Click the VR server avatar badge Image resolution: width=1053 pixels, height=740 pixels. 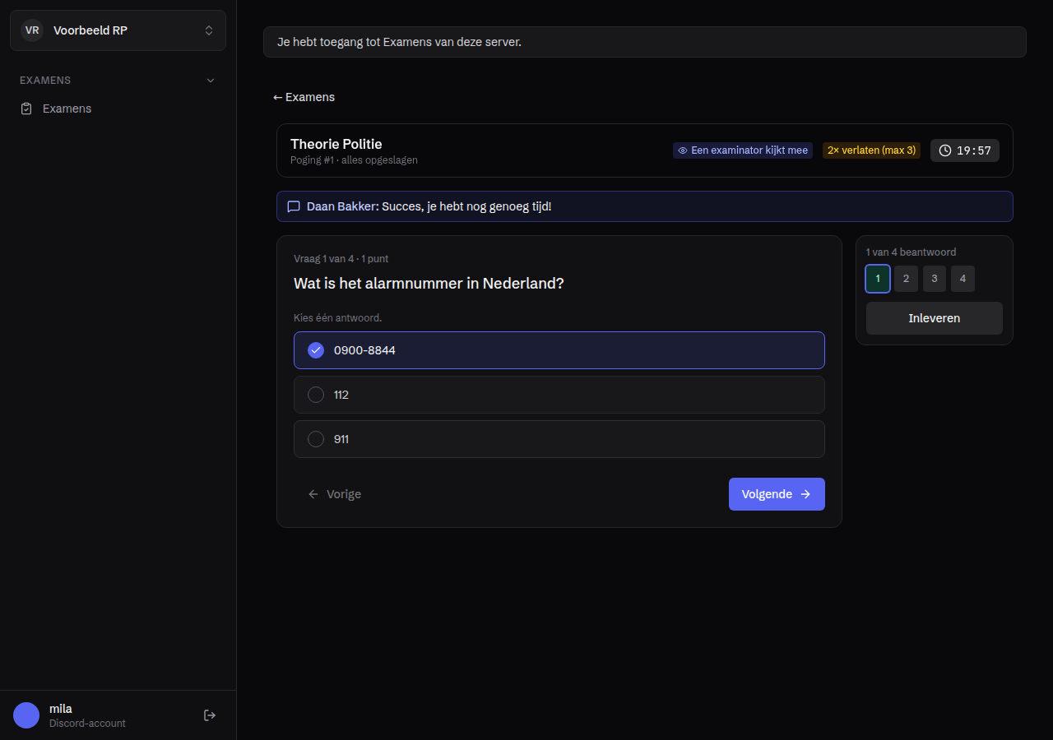(x=32, y=30)
